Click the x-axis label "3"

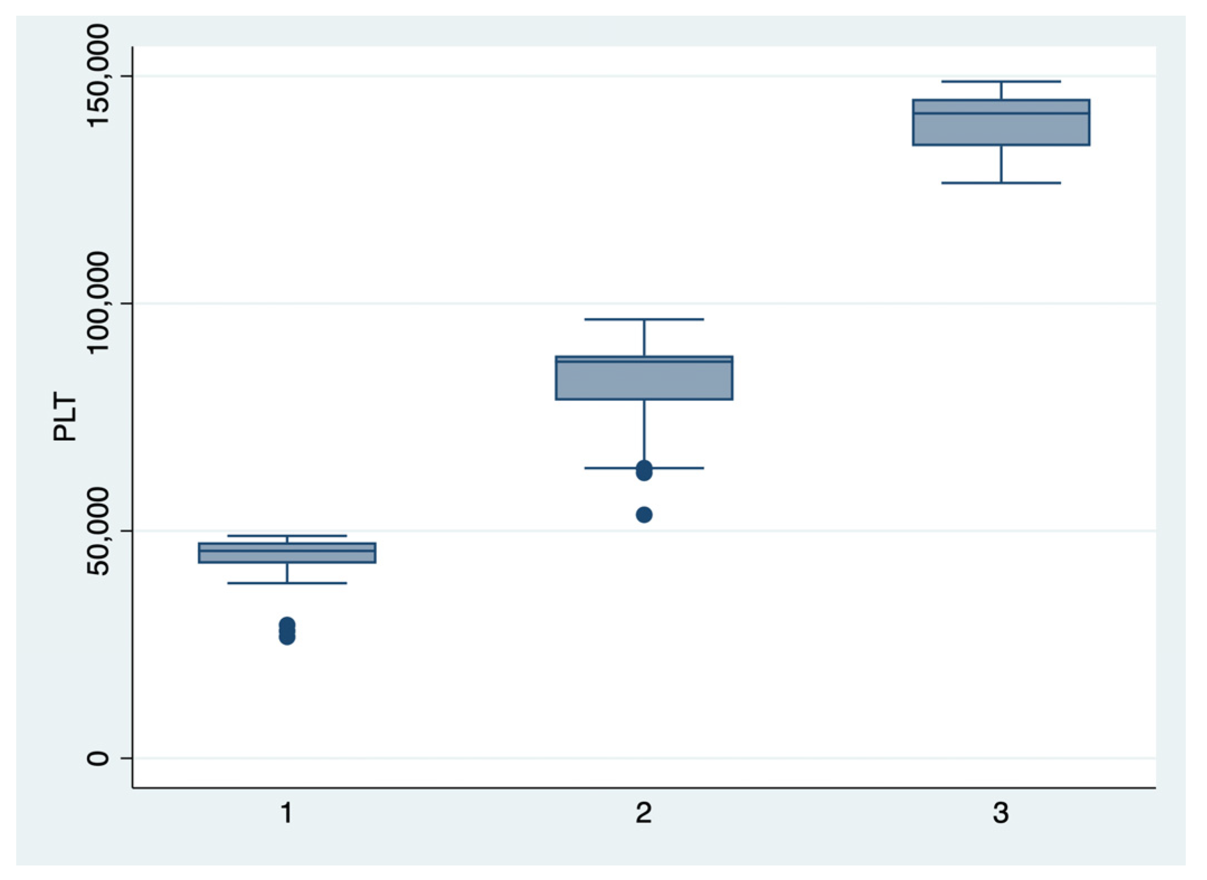pyautogui.click(x=1001, y=812)
